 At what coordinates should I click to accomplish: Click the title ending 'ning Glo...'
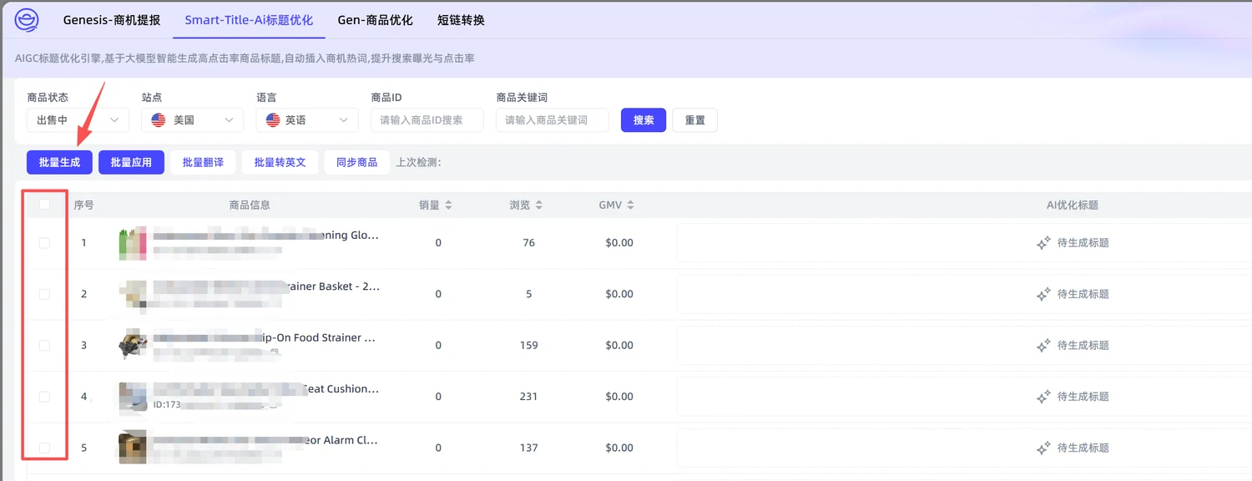265,235
